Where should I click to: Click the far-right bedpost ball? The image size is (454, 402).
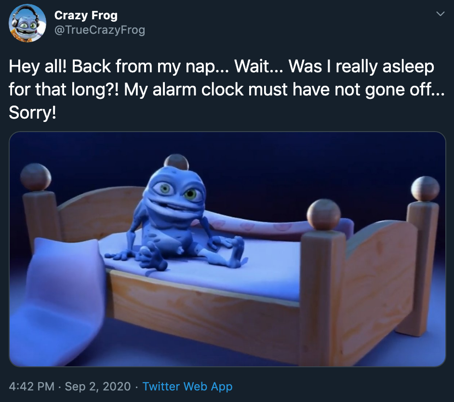pos(425,188)
